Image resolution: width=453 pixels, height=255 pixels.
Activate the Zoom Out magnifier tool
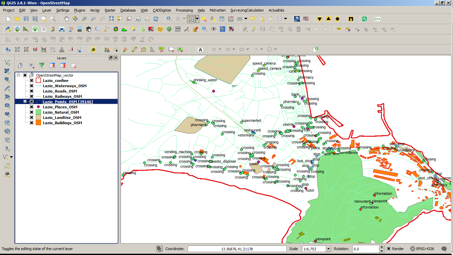tap(93, 19)
